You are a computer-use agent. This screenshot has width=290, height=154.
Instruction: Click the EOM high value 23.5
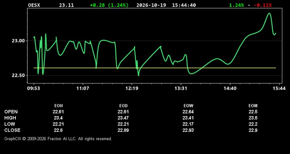[x=253, y=118]
